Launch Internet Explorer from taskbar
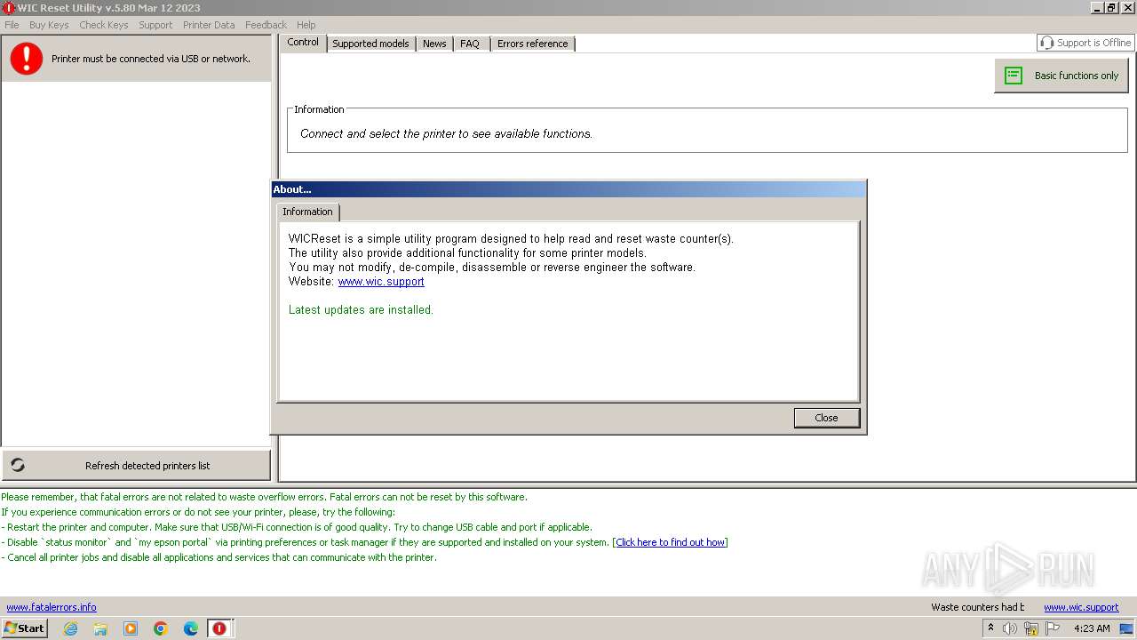Image resolution: width=1137 pixels, height=640 pixels. pyautogui.click(x=70, y=628)
